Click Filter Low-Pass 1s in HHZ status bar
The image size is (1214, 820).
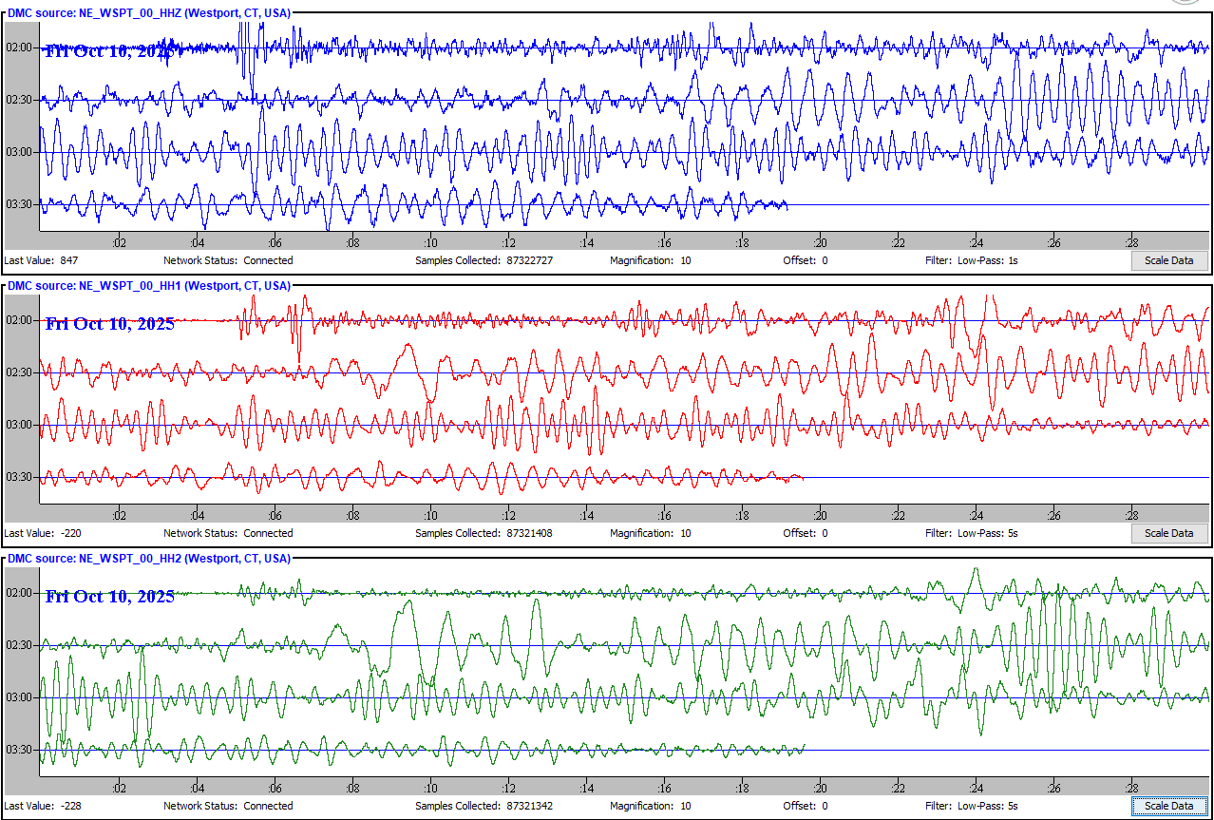pyautogui.click(x=971, y=260)
